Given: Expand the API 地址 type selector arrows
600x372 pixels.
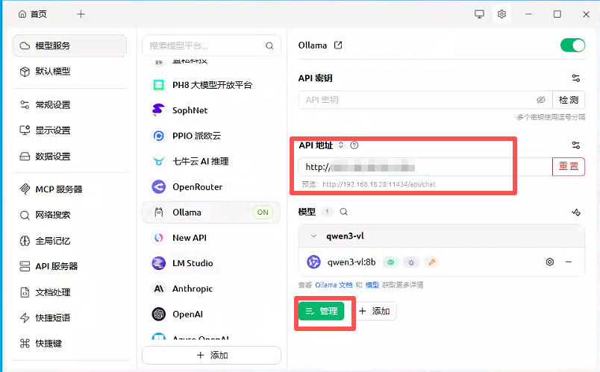Looking at the screenshot, I should pyautogui.click(x=340, y=145).
